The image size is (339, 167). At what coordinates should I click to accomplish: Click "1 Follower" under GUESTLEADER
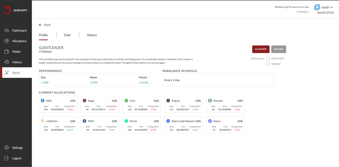click(45, 51)
